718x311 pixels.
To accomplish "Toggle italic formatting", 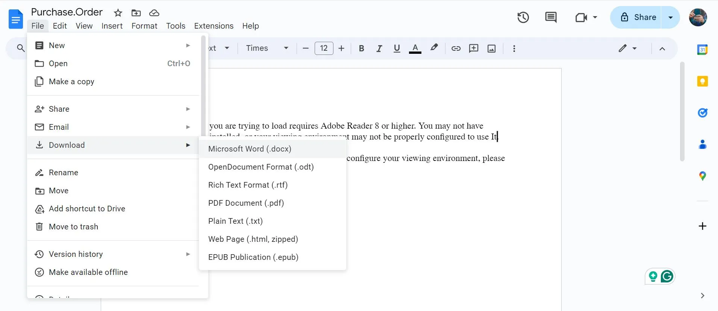I will (x=379, y=48).
